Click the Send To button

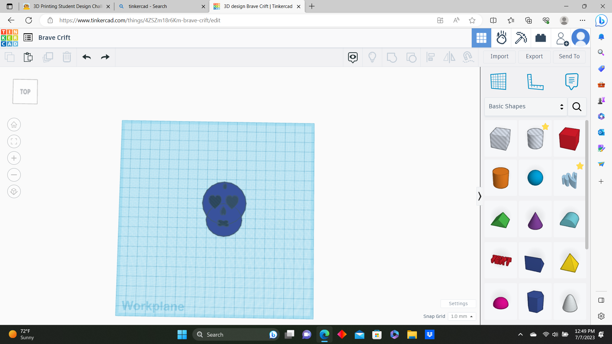point(569,56)
